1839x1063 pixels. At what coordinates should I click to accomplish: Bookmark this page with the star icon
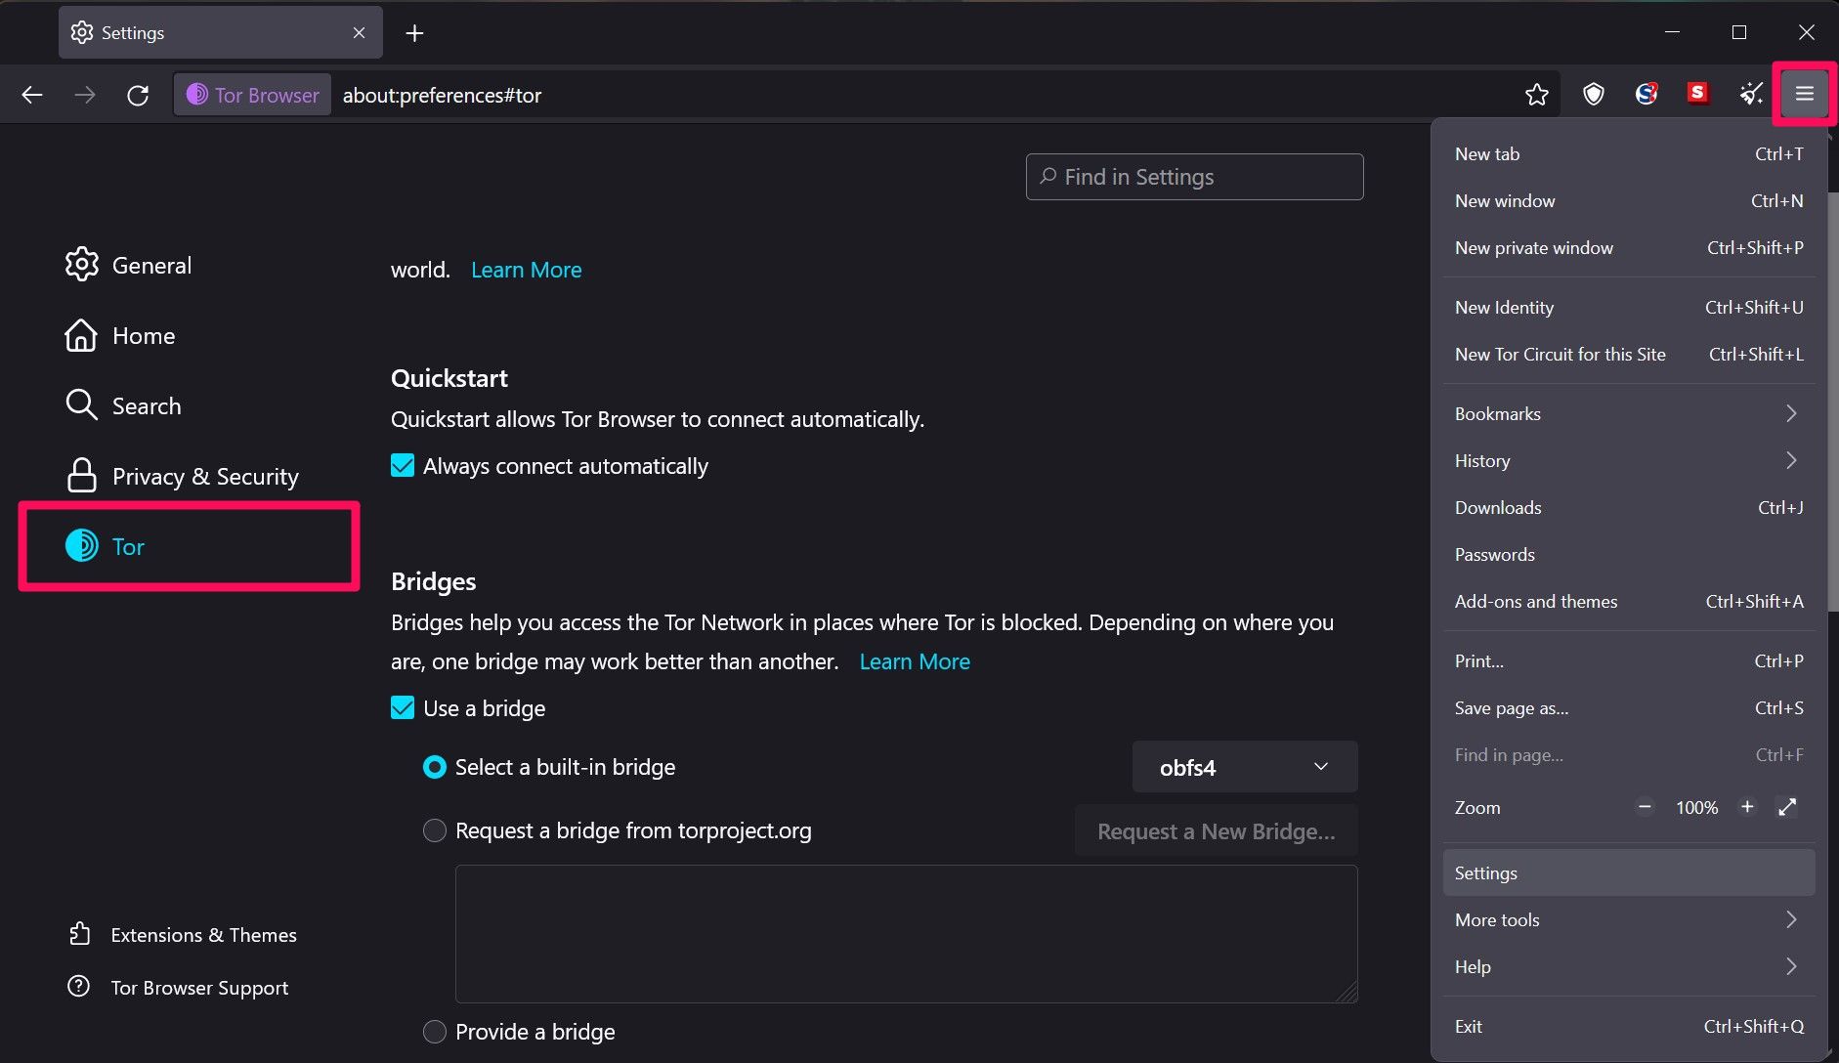[1537, 94]
